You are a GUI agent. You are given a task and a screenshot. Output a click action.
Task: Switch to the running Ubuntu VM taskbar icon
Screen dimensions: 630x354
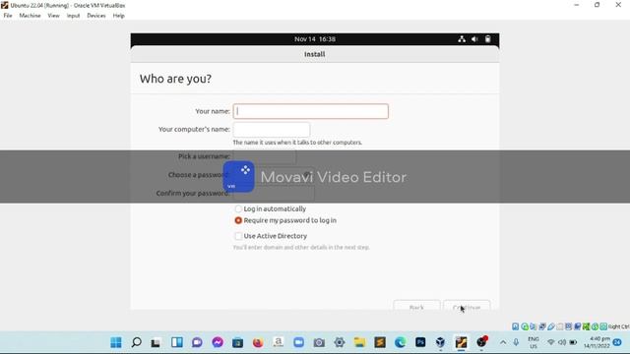(x=461, y=342)
